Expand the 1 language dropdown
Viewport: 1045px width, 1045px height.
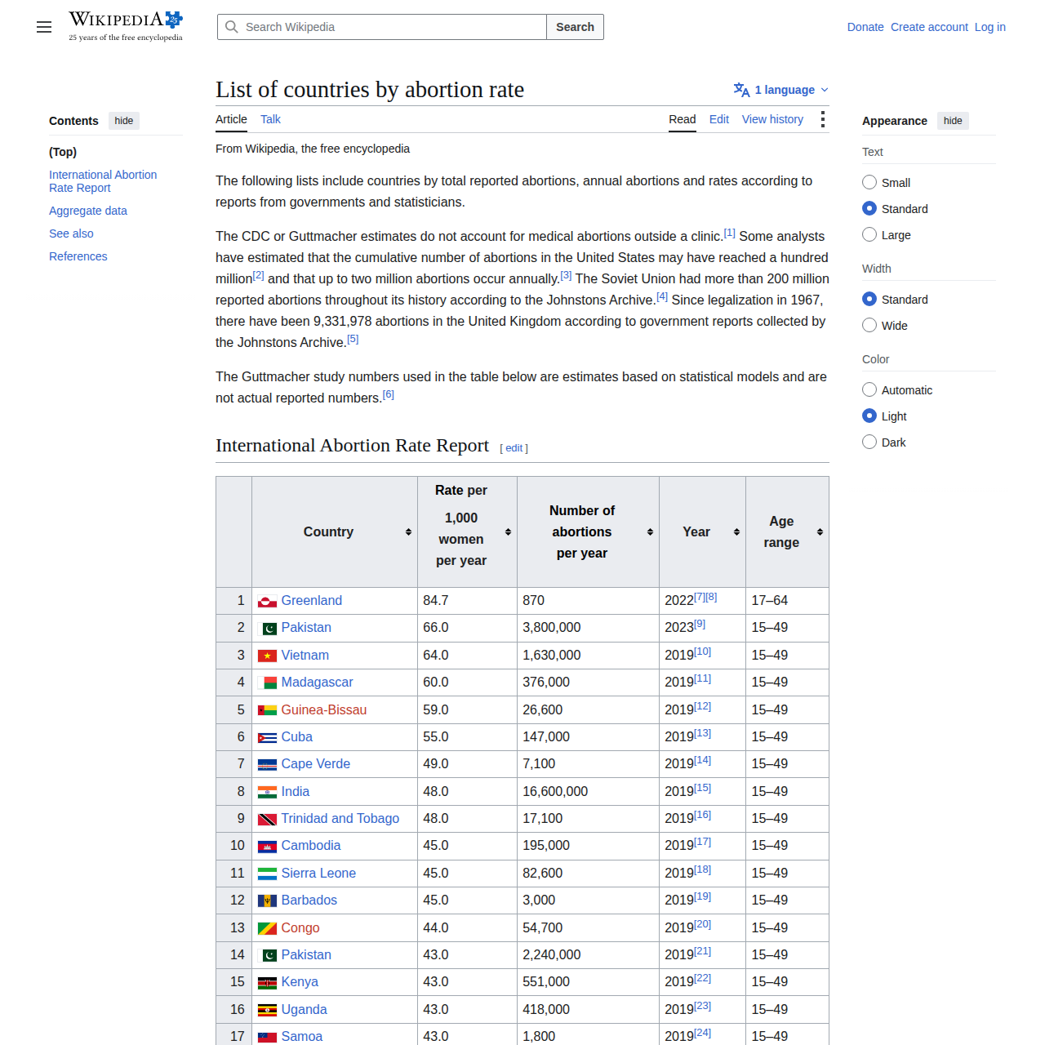click(781, 90)
